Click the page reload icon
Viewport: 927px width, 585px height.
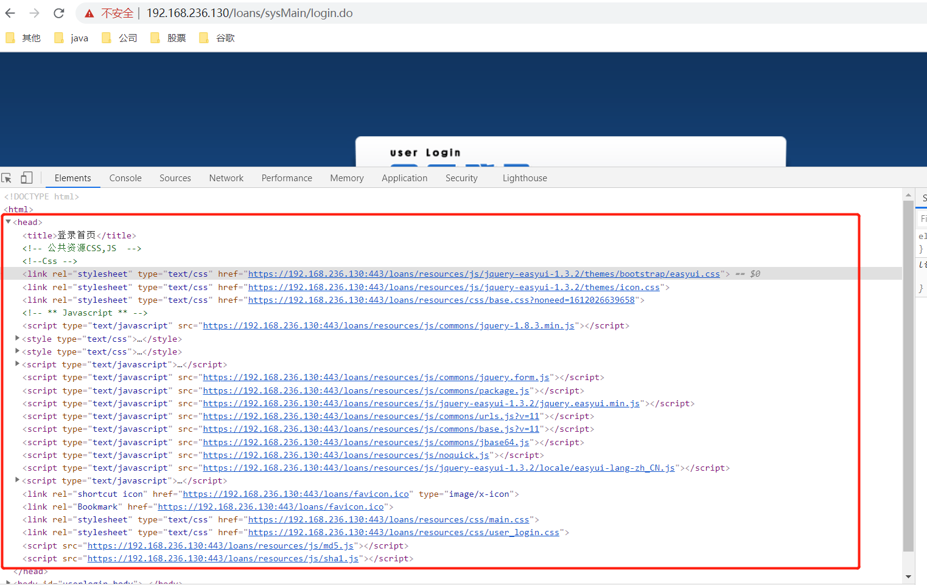coord(58,13)
